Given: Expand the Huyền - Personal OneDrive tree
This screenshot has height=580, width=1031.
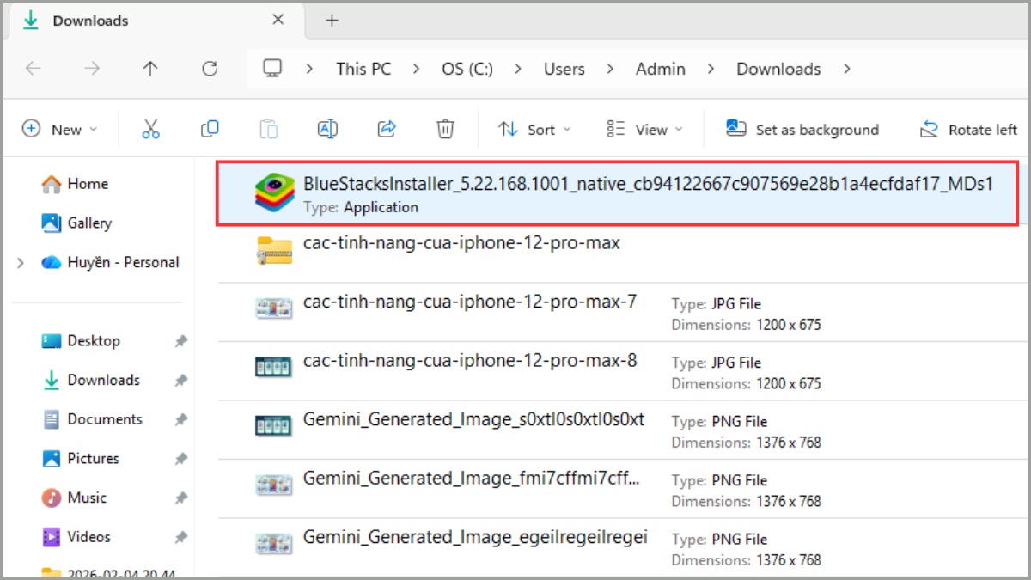Looking at the screenshot, I should [x=21, y=263].
